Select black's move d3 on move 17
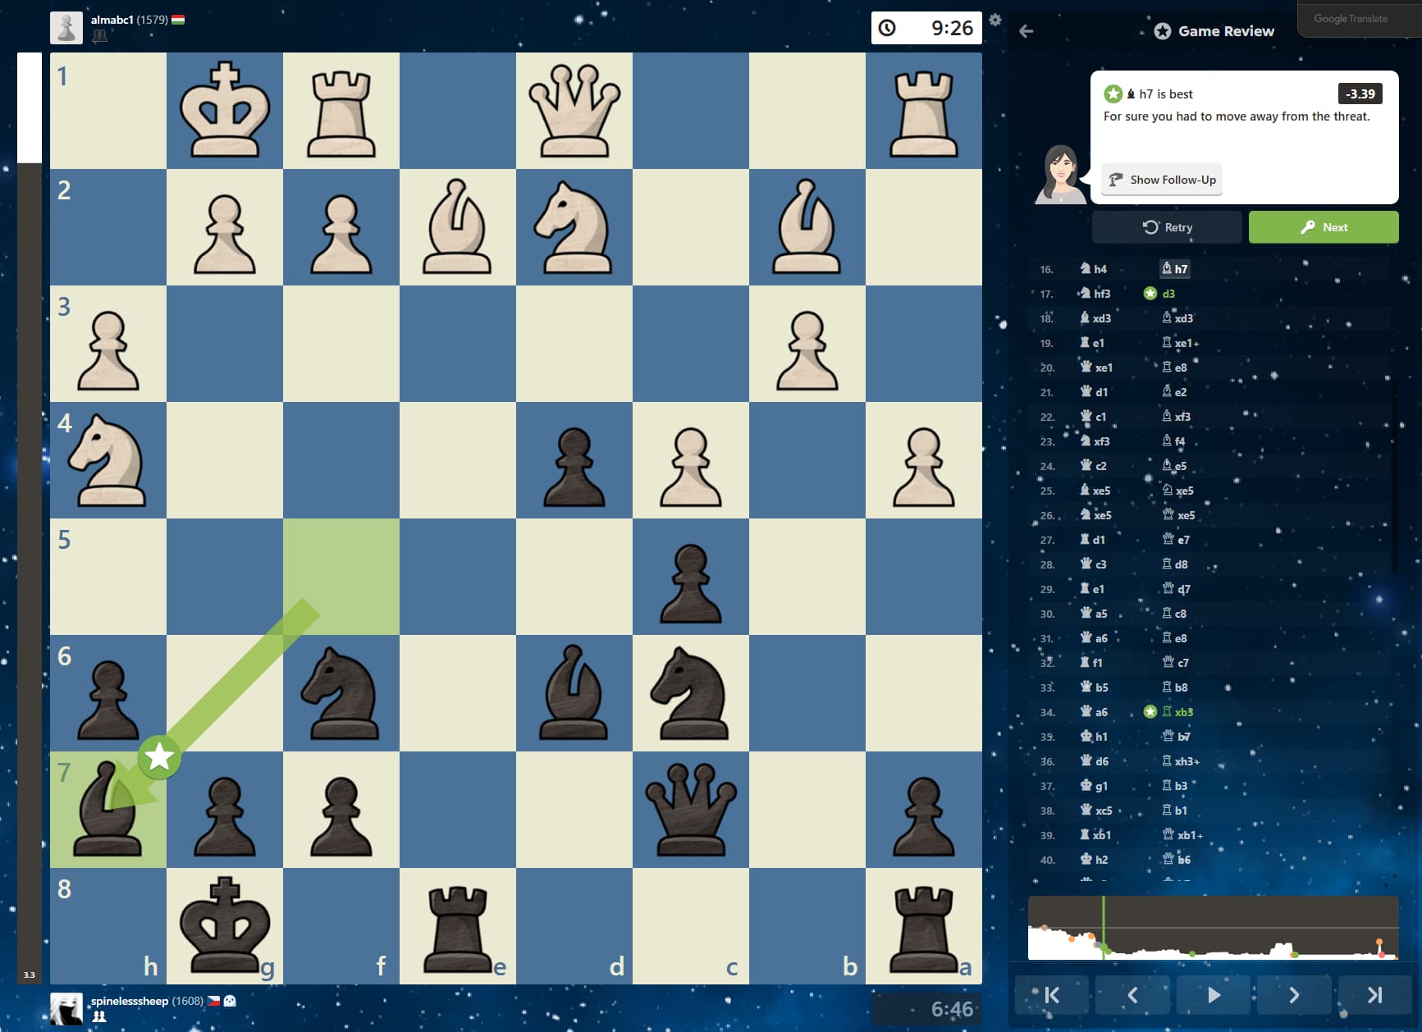 pos(1168,294)
